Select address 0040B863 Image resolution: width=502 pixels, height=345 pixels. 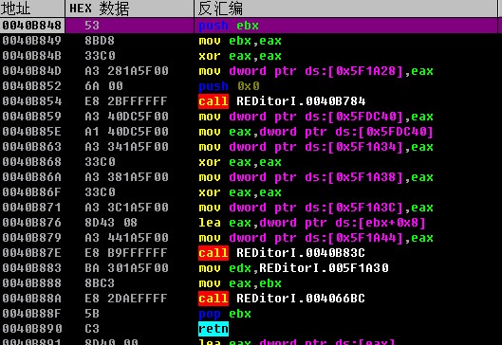[x=31, y=147]
